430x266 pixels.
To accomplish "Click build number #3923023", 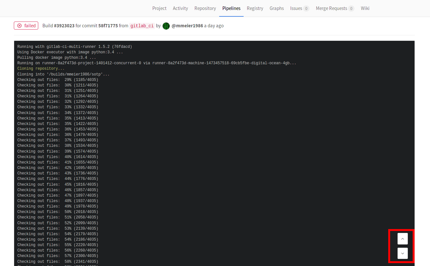I will tap(64, 26).
